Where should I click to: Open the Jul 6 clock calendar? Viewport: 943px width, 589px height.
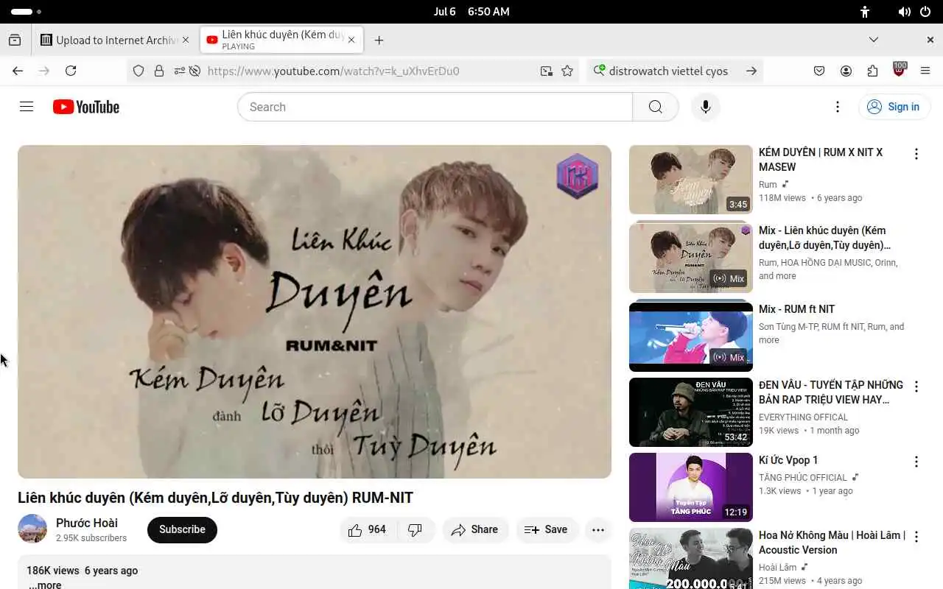[471, 12]
